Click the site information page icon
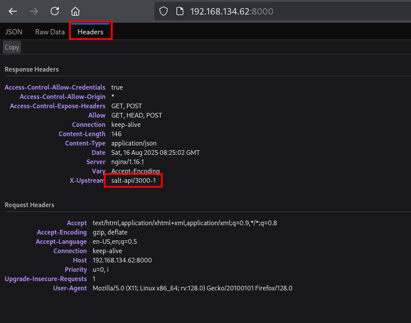The height and width of the screenshot is (323, 411). coord(179,11)
